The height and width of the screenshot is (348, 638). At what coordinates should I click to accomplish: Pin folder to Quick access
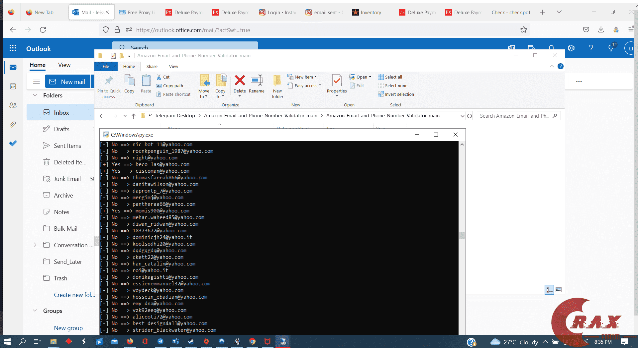click(x=109, y=87)
